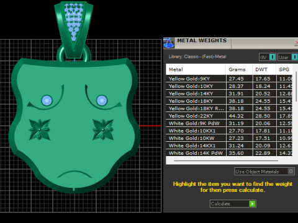Image resolution: width=298 pixels, height=223 pixels.
Task: Click the Calculate button
Action: pos(233,204)
